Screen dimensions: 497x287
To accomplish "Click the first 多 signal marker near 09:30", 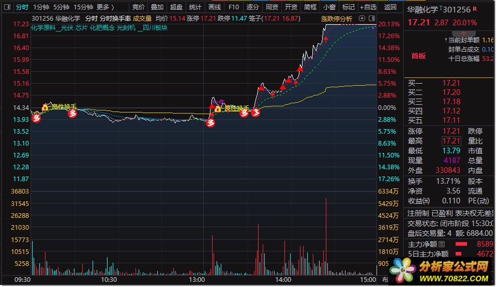I will (x=36, y=118).
